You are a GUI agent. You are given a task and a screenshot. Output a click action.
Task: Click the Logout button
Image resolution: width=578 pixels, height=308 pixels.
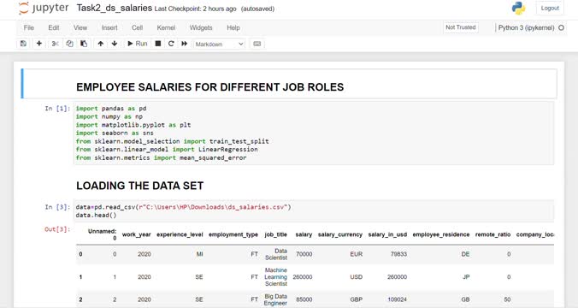coord(550,8)
